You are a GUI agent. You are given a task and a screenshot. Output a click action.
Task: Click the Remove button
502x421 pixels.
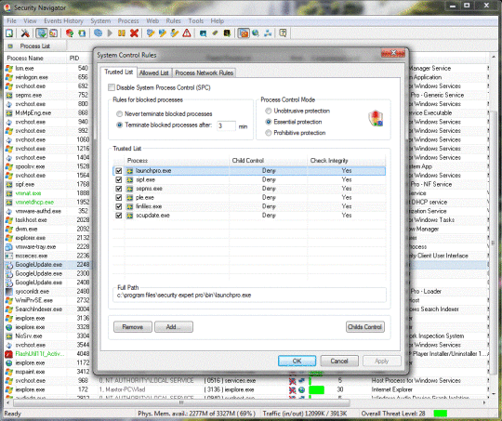[133, 327]
